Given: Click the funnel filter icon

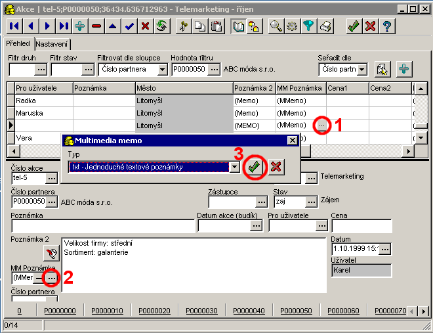Looking at the screenshot, I should pyautogui.click(x=309, y=26).
